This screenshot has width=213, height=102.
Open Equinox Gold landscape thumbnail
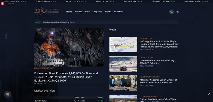tap(123, 98)
